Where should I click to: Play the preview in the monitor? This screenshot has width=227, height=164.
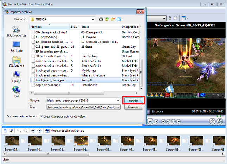[x=150, y=121]
